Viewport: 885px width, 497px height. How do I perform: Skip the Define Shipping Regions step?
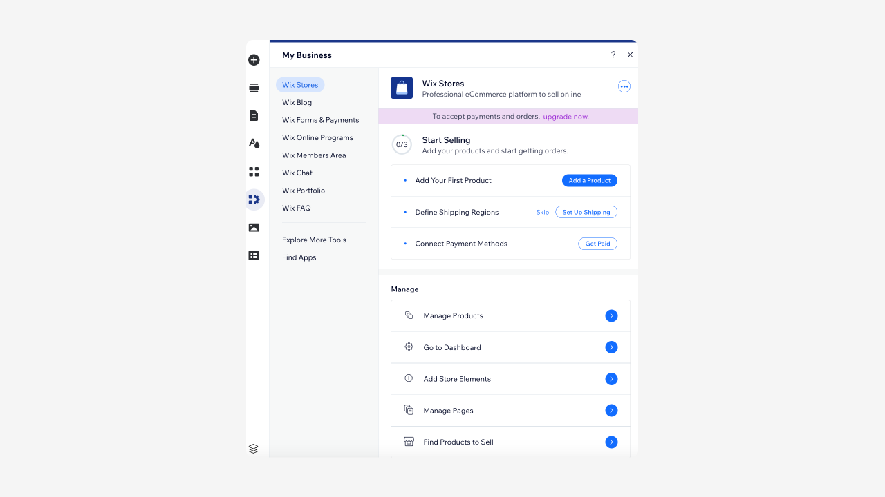[543, 212]
